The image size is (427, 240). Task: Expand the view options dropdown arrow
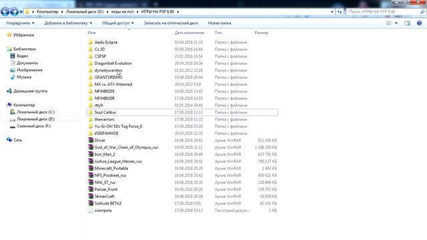pyautogui.click(x=396, y=23)
